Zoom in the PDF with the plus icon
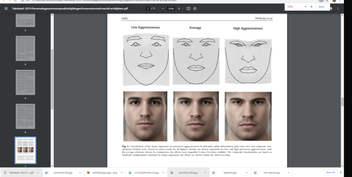This screenshot has width=352, height=177. click(x=179, y=8)
